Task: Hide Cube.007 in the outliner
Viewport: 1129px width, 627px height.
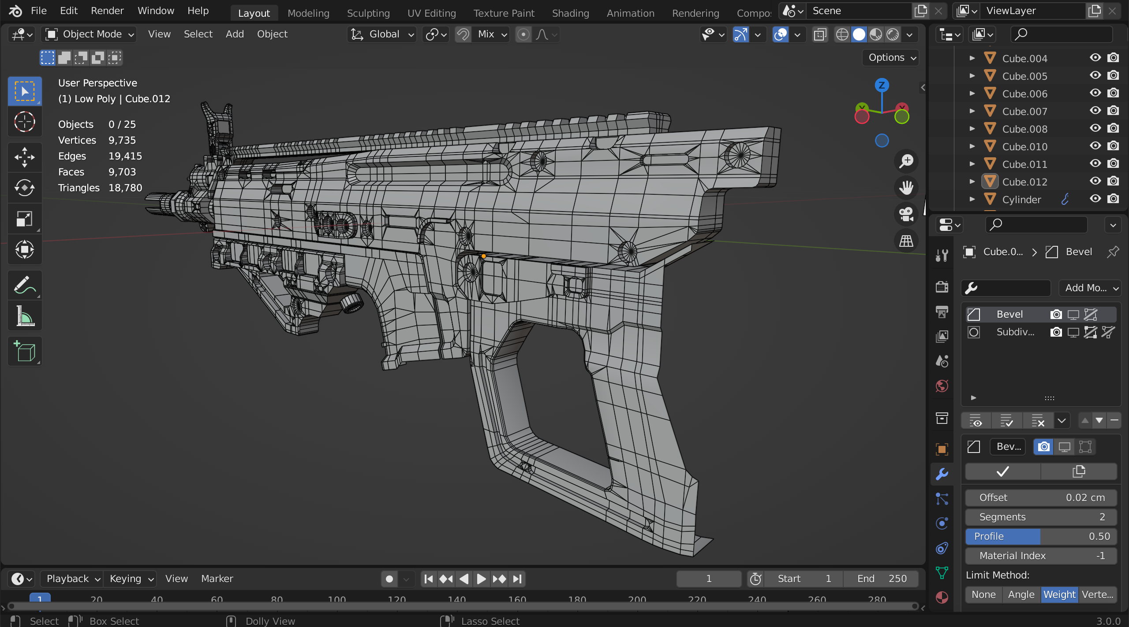Action: 1095,111
